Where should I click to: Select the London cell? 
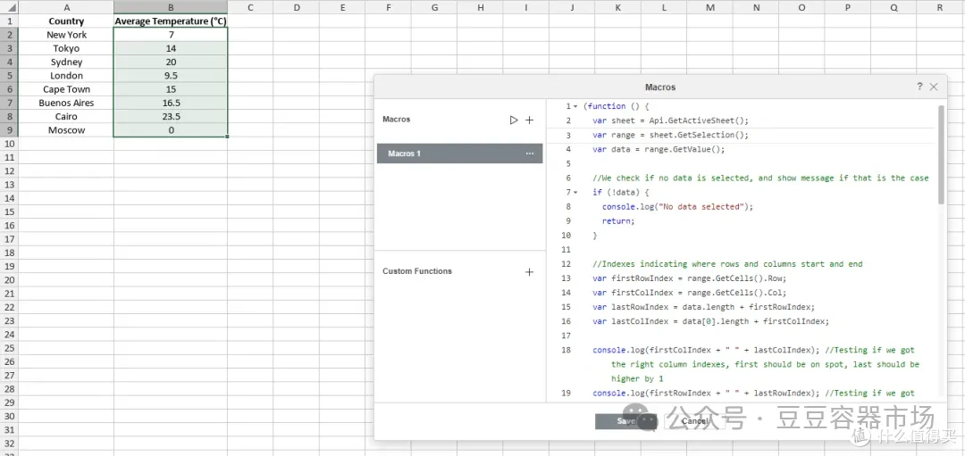(66, 75)
